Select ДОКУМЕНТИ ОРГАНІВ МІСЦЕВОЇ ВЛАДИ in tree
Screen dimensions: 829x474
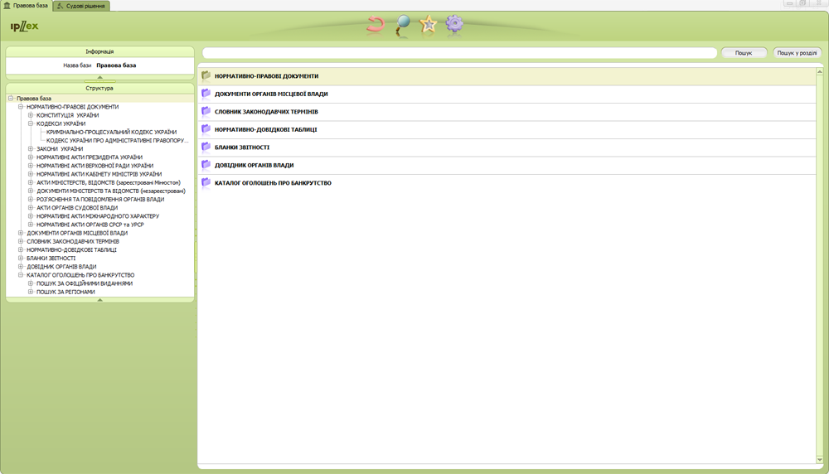[x=77, y=233]
